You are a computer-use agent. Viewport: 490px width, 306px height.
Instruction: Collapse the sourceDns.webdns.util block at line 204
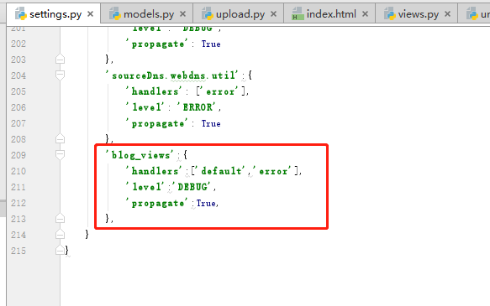(x=60, y=75)
